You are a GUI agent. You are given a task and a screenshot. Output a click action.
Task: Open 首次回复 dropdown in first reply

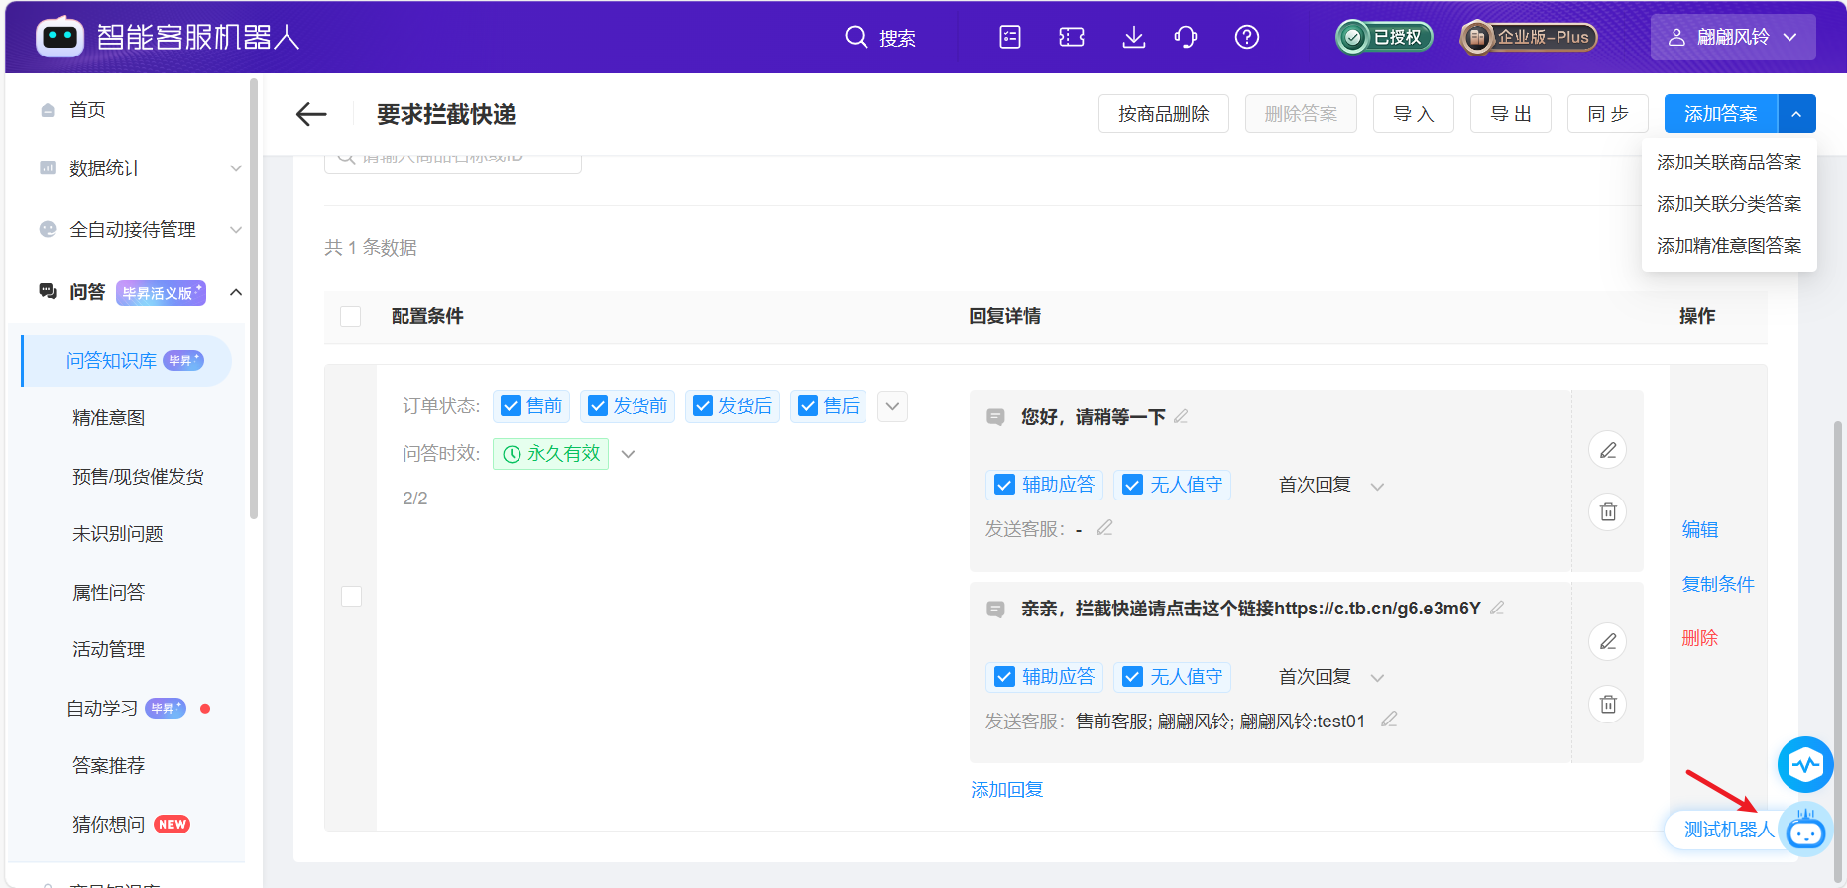pos(1377,486)
